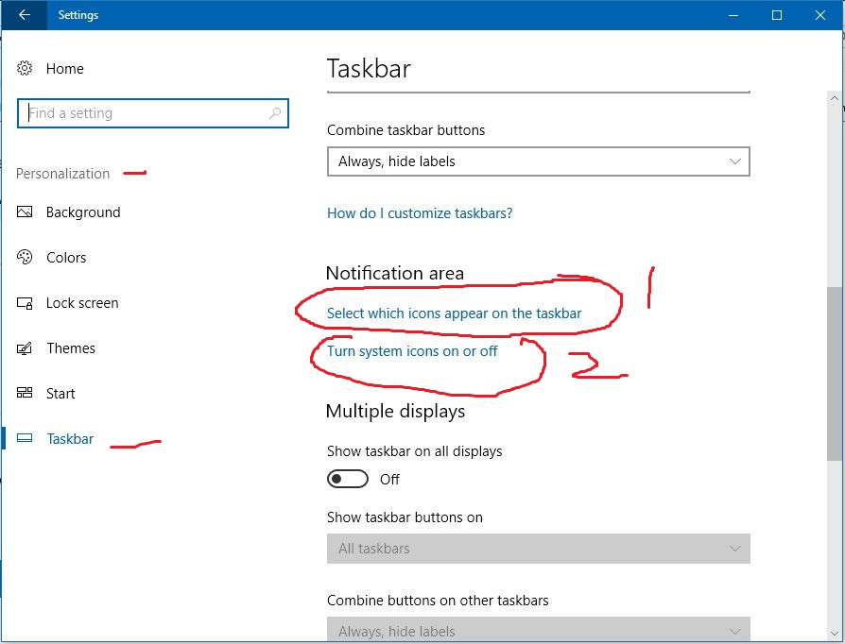Click the Home gear icon

[26, 68]
